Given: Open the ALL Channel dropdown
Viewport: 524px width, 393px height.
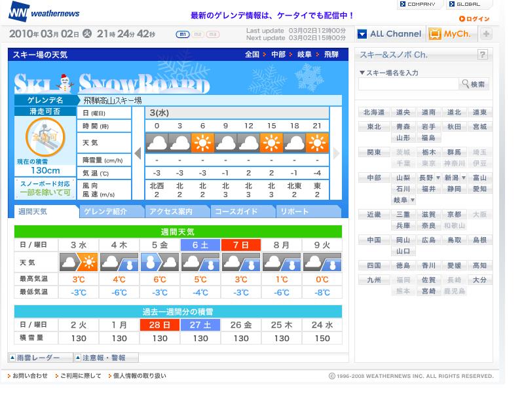Looking at the screenshot, I should 389,34.
